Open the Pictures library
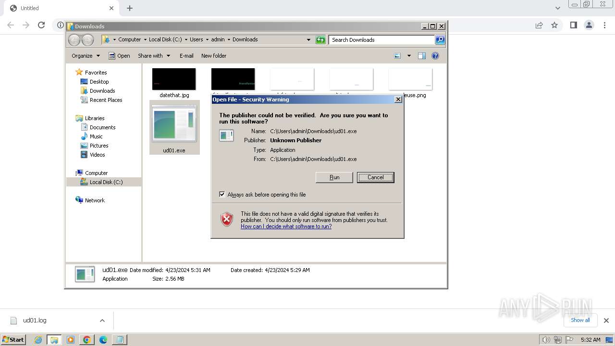Image resolution: width=615 pixels, height=346 pixels. click(x=99, y=146)
